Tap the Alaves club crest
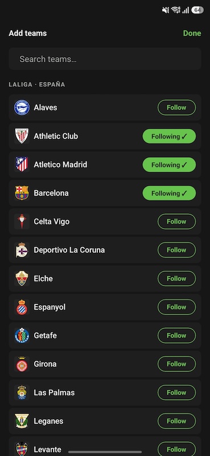 (22, 108)
